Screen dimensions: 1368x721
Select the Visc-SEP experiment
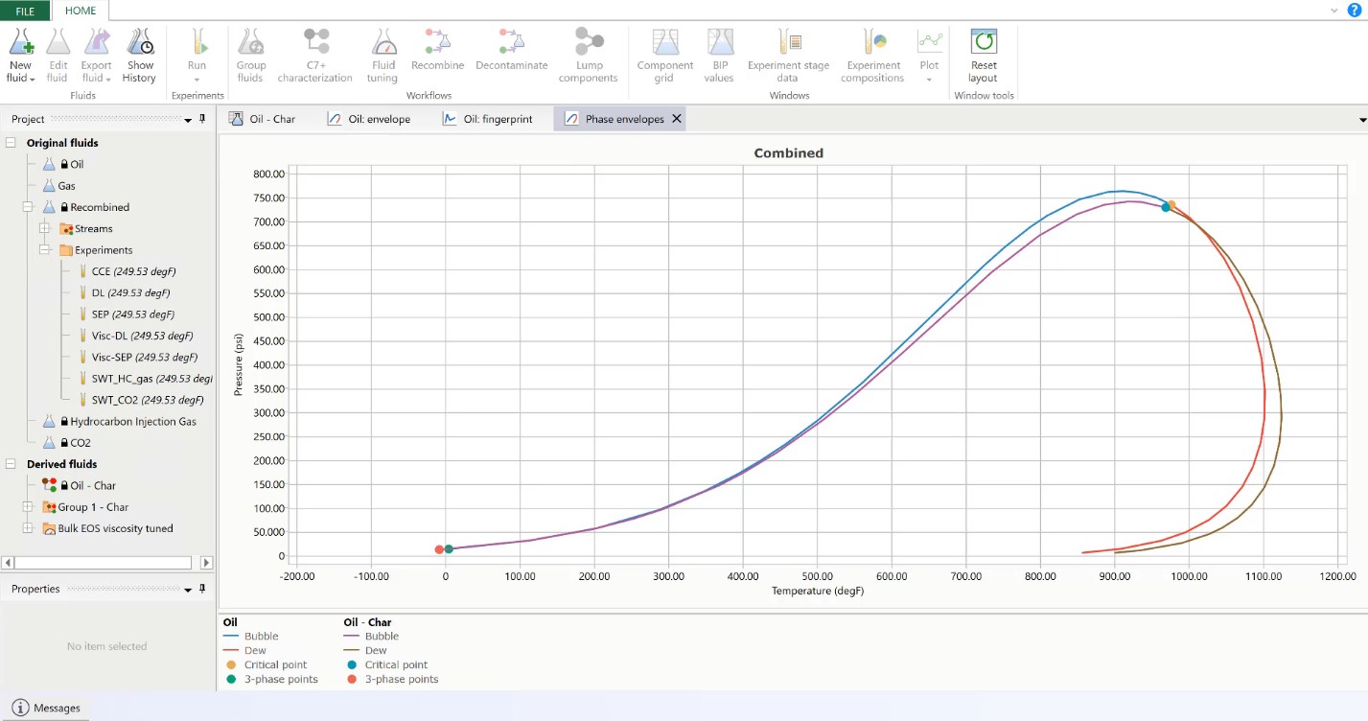tap(144, 357)
